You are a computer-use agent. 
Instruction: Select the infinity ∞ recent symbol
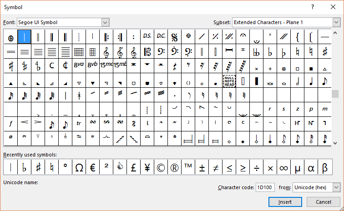(283, 167)
